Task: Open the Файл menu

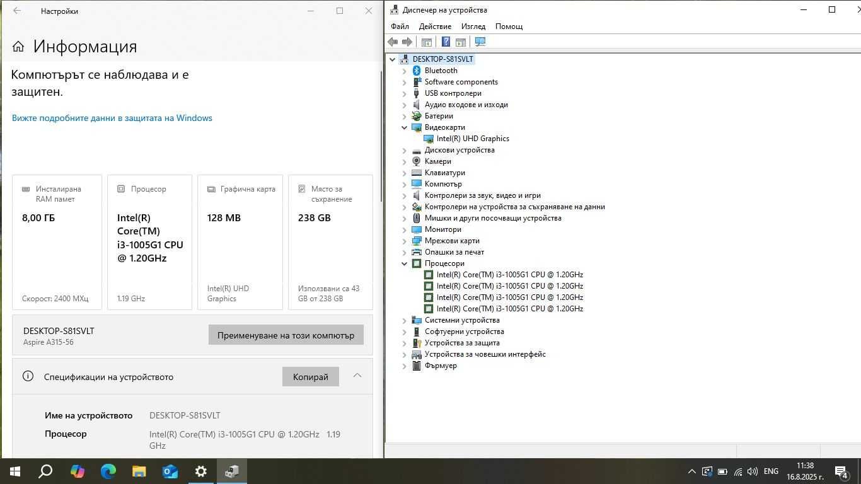Action: point(400,26)
